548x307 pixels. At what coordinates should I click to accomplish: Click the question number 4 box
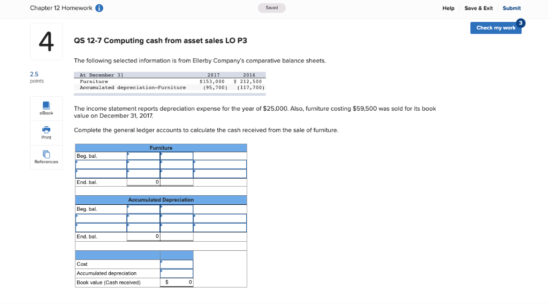(x=46, y=42)
